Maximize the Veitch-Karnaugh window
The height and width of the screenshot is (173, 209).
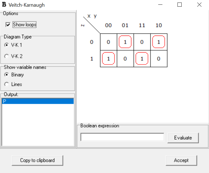[179, 5]
